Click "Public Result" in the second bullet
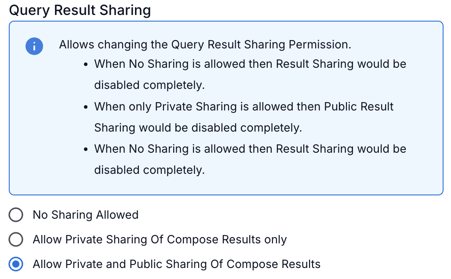This screenshot has width=451, height=279. (x=359, y=106)
